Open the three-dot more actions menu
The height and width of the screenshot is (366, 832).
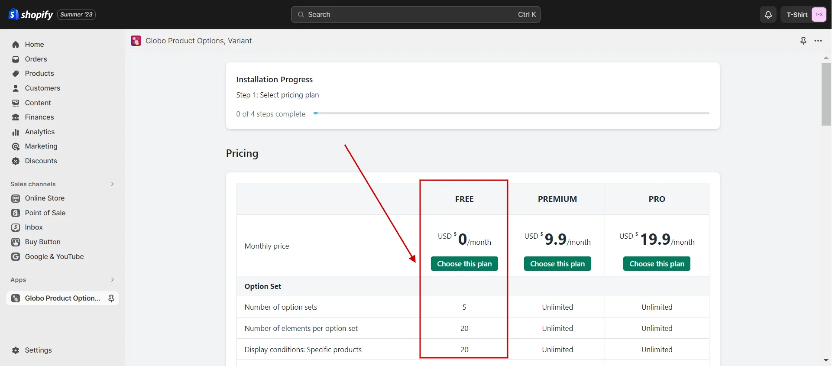pyautogui.click(x=818, y=41)
